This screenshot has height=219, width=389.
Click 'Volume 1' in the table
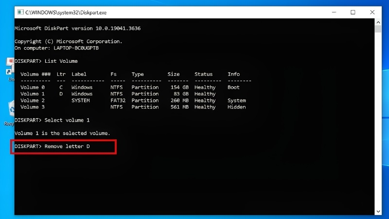click(x=33, y=94)
